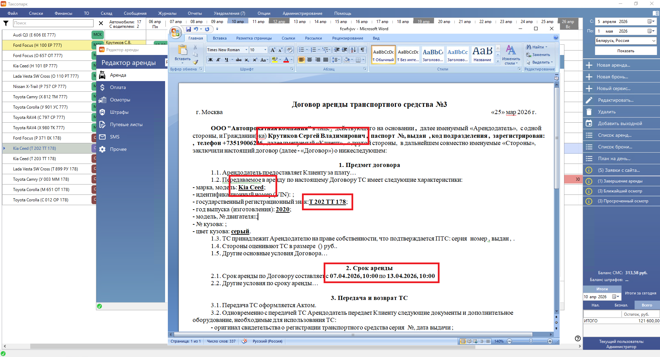Click Новая аренда button
Screen dimensions: 660x357
[621, 65]
